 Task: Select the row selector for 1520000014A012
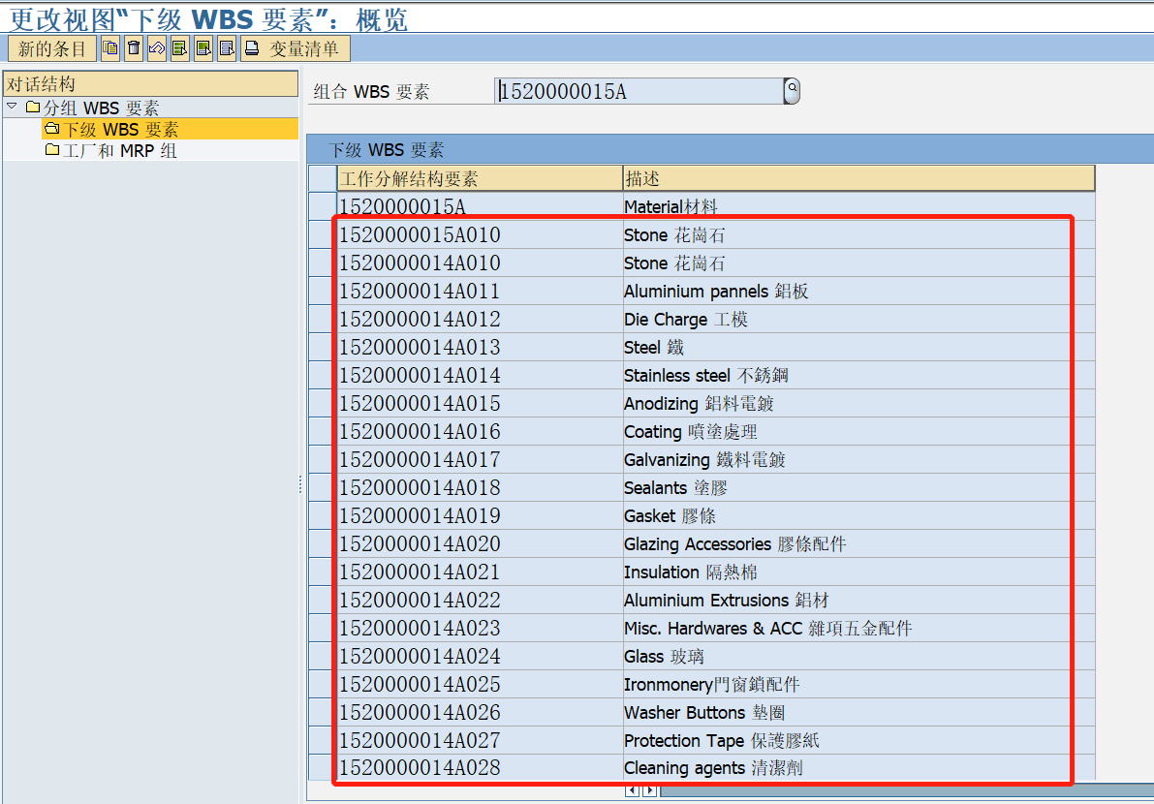(323, 319)
